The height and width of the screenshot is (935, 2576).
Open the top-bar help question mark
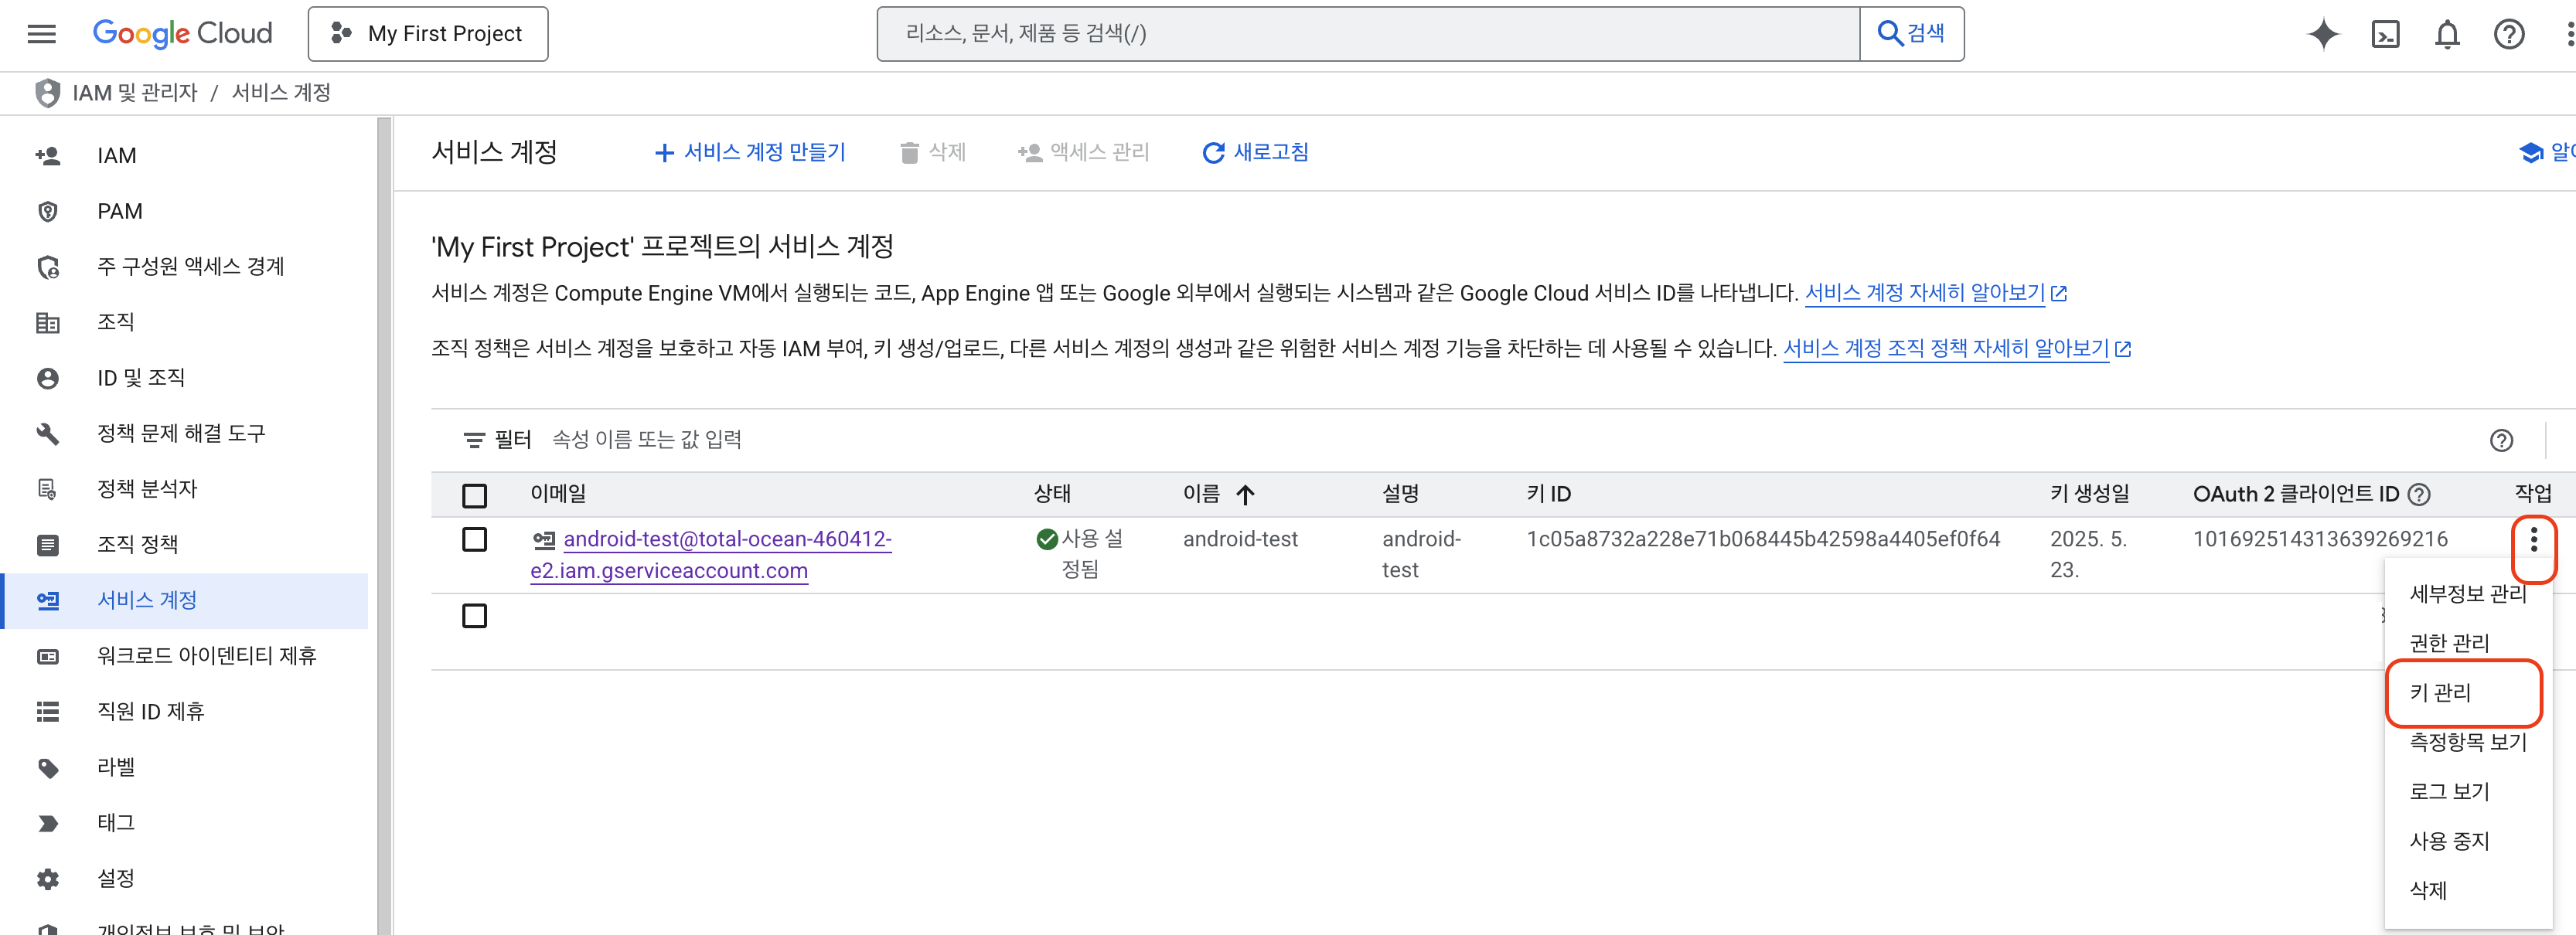click(2508, 34)
